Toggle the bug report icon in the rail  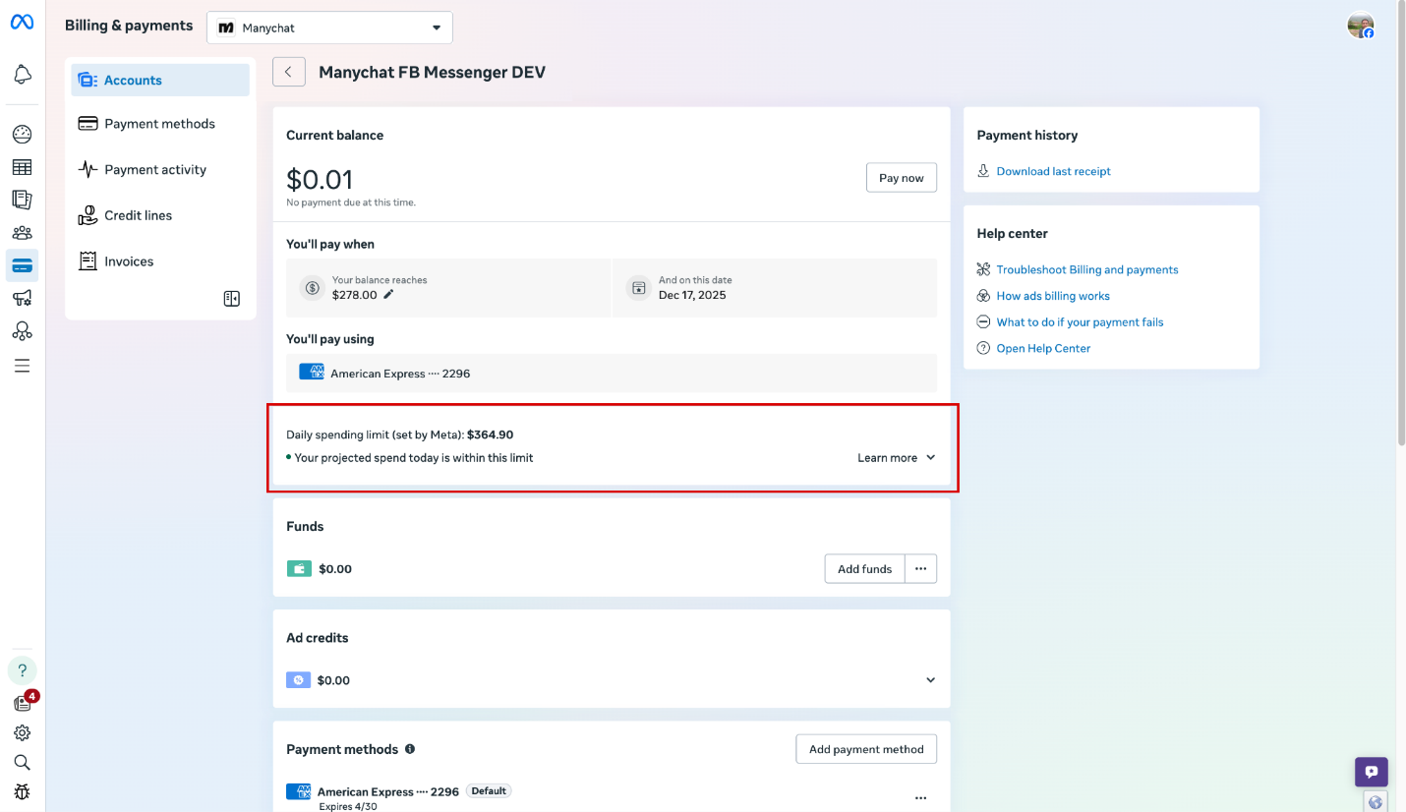click(x=22, y=791)
